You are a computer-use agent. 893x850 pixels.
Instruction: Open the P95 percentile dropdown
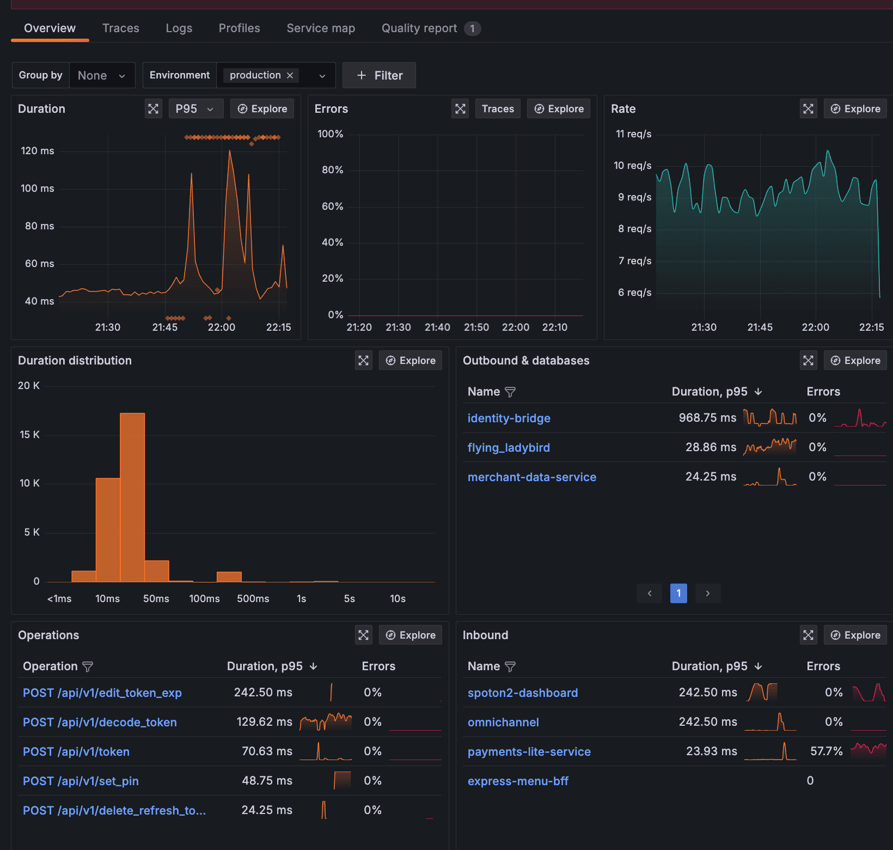click(x=195, y=108)
